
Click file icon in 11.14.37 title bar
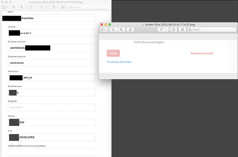(143, 25)
